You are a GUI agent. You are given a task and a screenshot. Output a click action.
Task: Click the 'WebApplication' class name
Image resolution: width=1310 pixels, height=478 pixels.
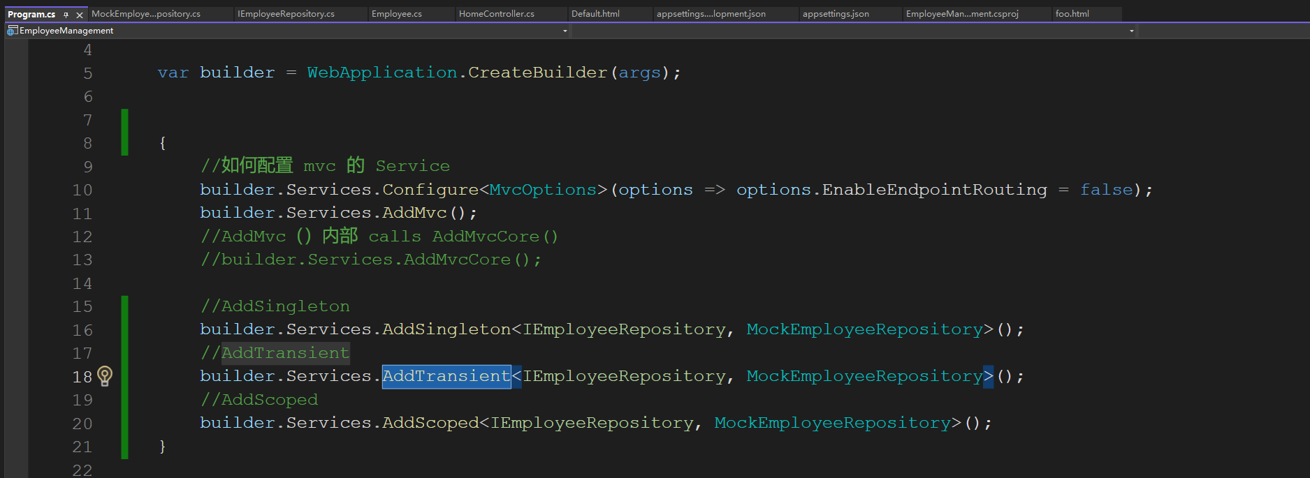point(382,73)
